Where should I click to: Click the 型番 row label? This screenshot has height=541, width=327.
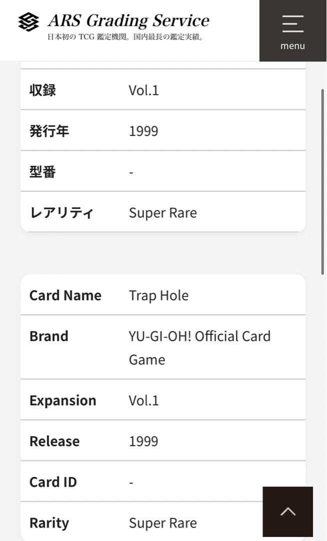(42, 171)
